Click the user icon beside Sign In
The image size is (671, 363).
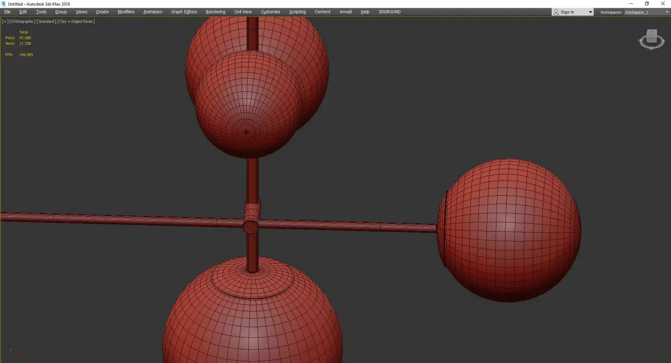click(x=556, y=12)
